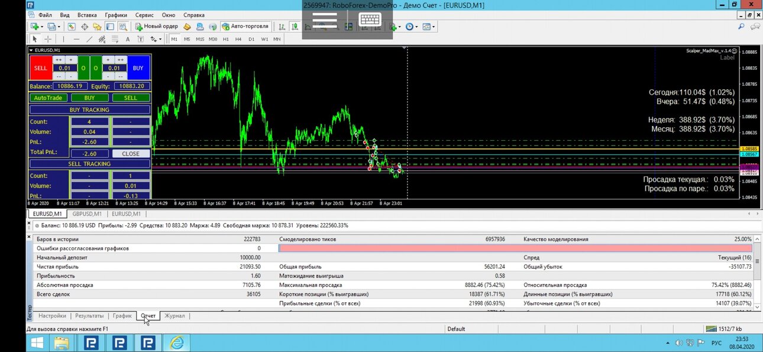This screenshot has width=763, height=352.
Task: Select the equidistant channel tool
Action: point(102,39)
